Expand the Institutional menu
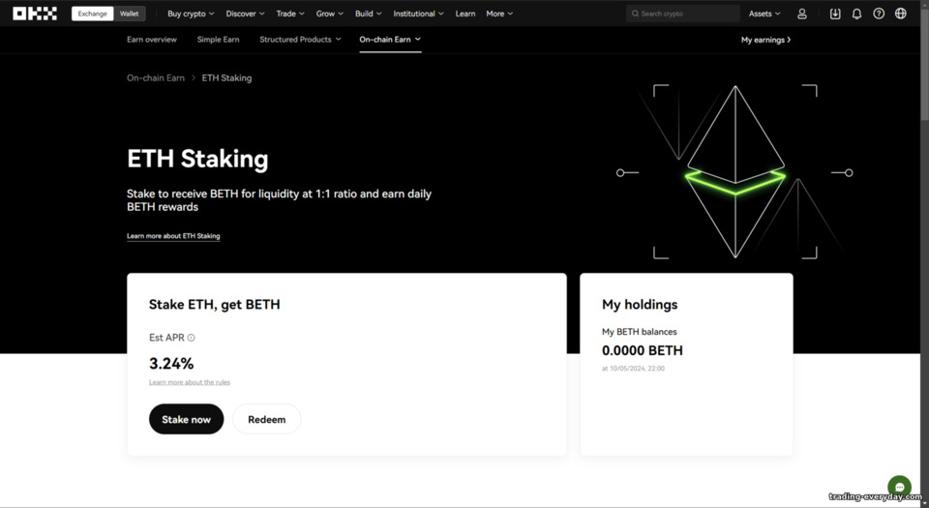This screenshot has height=508, width=929. [418, 14]
